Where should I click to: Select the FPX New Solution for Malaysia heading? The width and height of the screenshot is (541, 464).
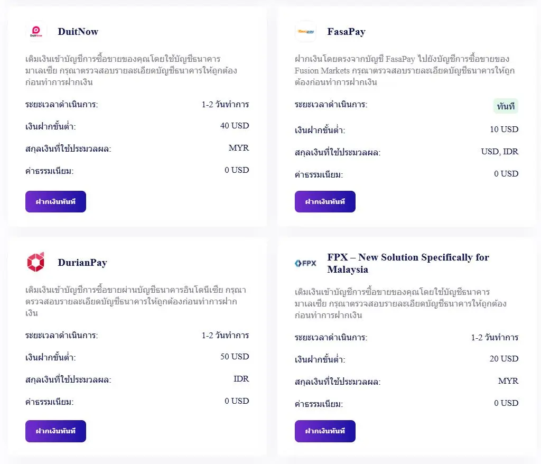click(408, 263)
